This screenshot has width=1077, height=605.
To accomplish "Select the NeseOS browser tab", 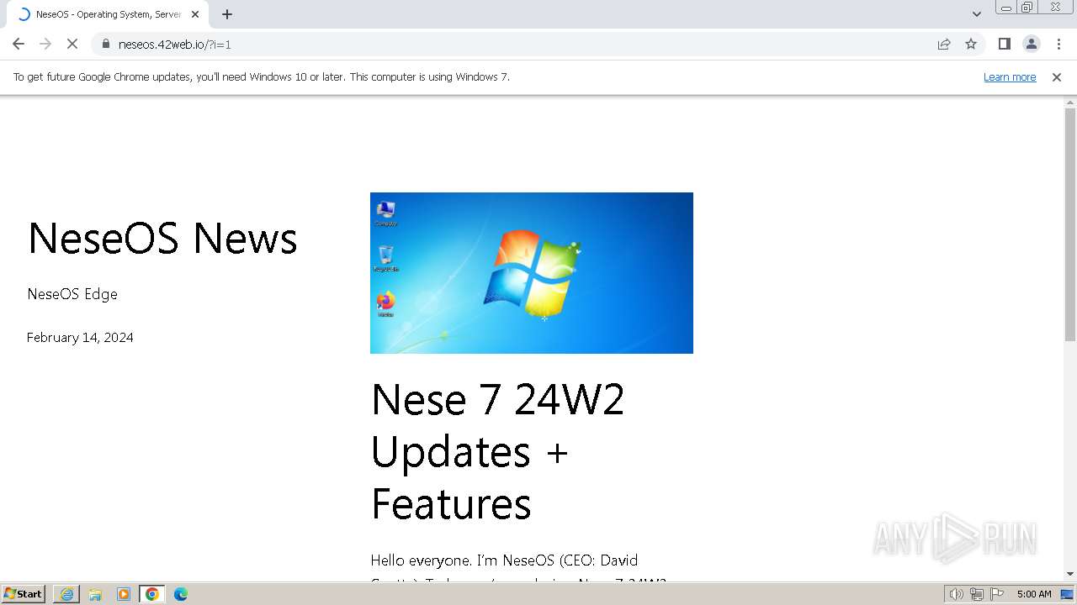I will [106, 14].
